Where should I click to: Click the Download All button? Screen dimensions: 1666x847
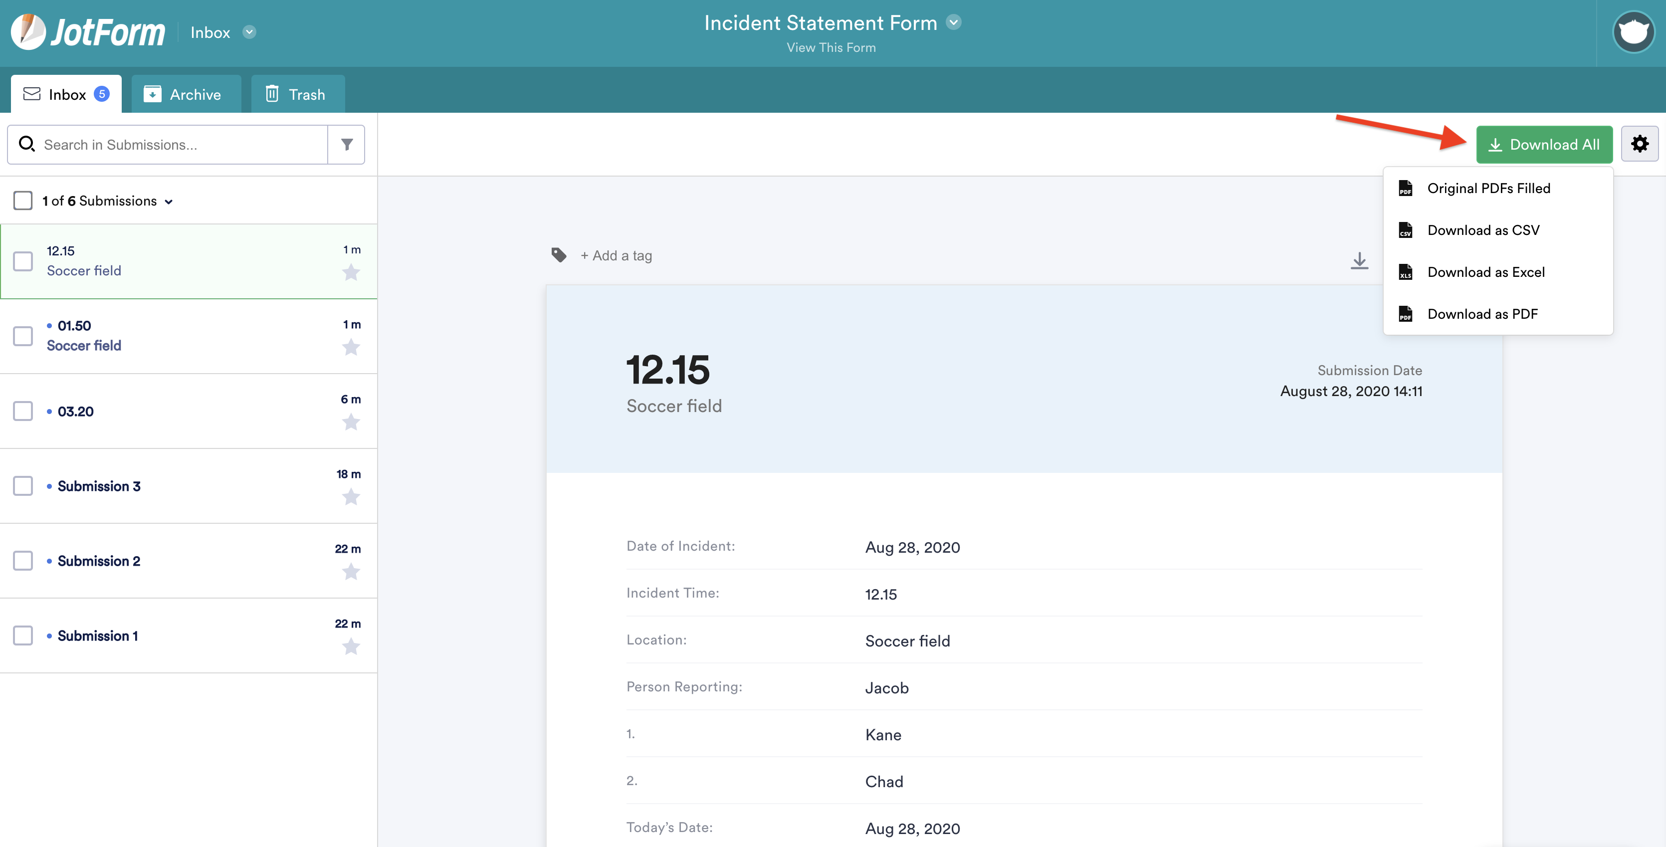tap(1543, 144)
